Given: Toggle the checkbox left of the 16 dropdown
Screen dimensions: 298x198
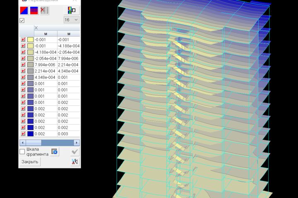Looking at the screenshot, I should (22, 21).
